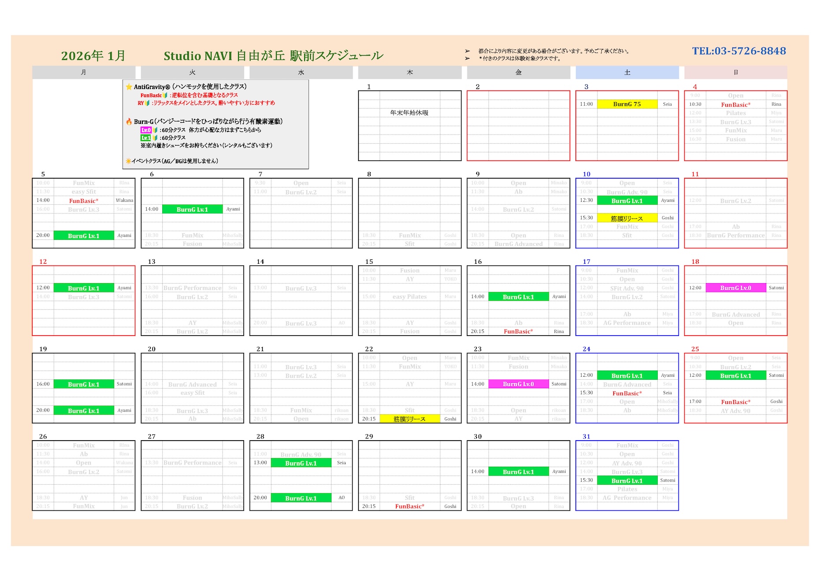This screenshot has height=580, width=820.
Task: Click the first arrow bullet in header notes
Action: [467, 51]
